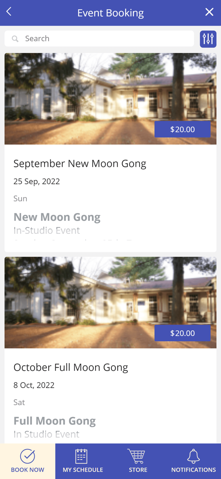Select the NOTIFICATIONS tab label
Screen dimensions: 221x479
coord(193,470)
